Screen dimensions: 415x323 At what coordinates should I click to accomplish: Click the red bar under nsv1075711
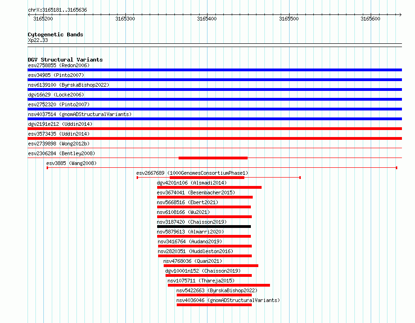click(219, 285)
